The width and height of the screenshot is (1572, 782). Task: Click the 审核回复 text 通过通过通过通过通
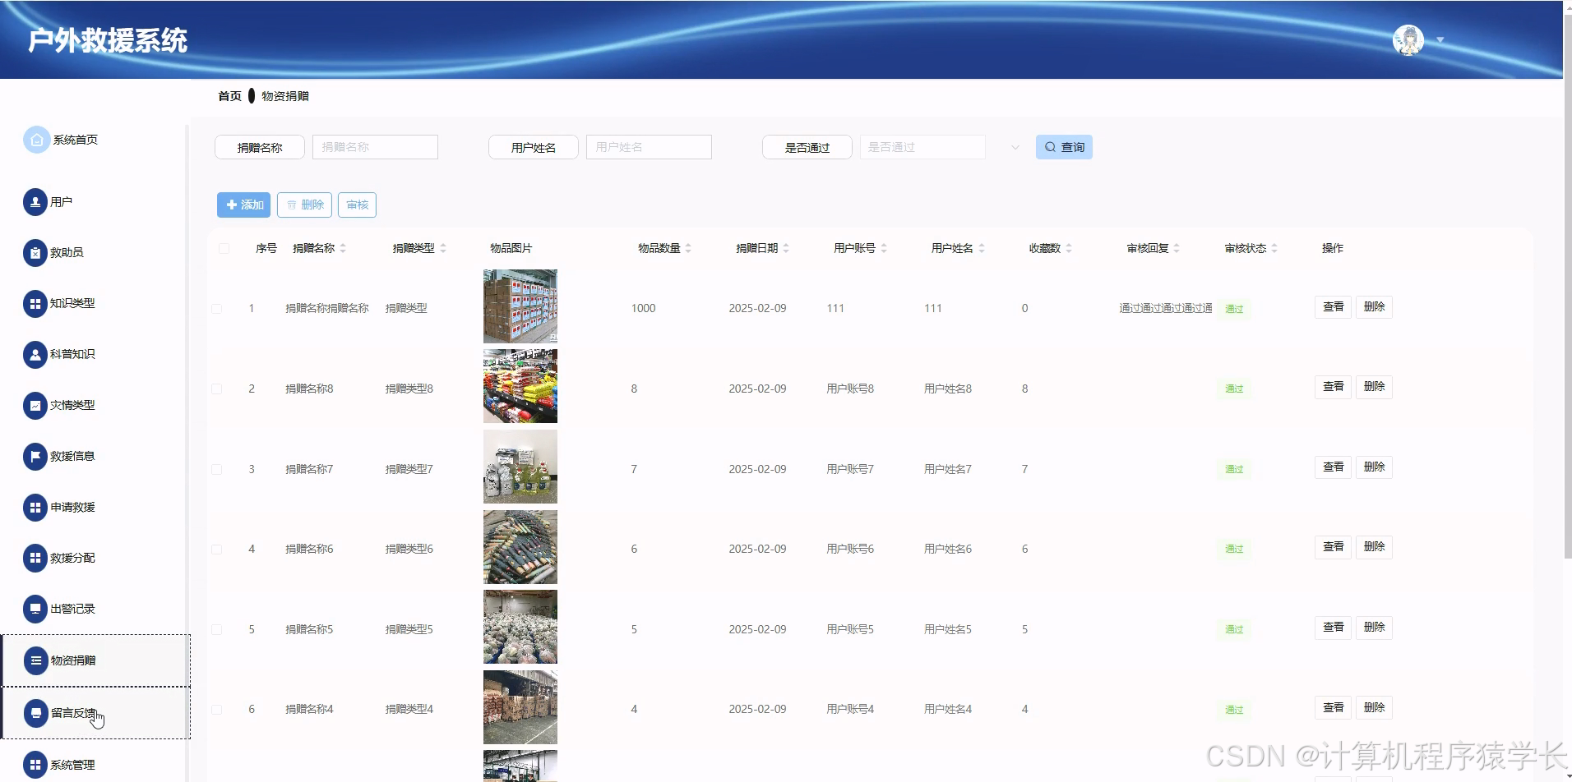click(x=1166, y=309)
